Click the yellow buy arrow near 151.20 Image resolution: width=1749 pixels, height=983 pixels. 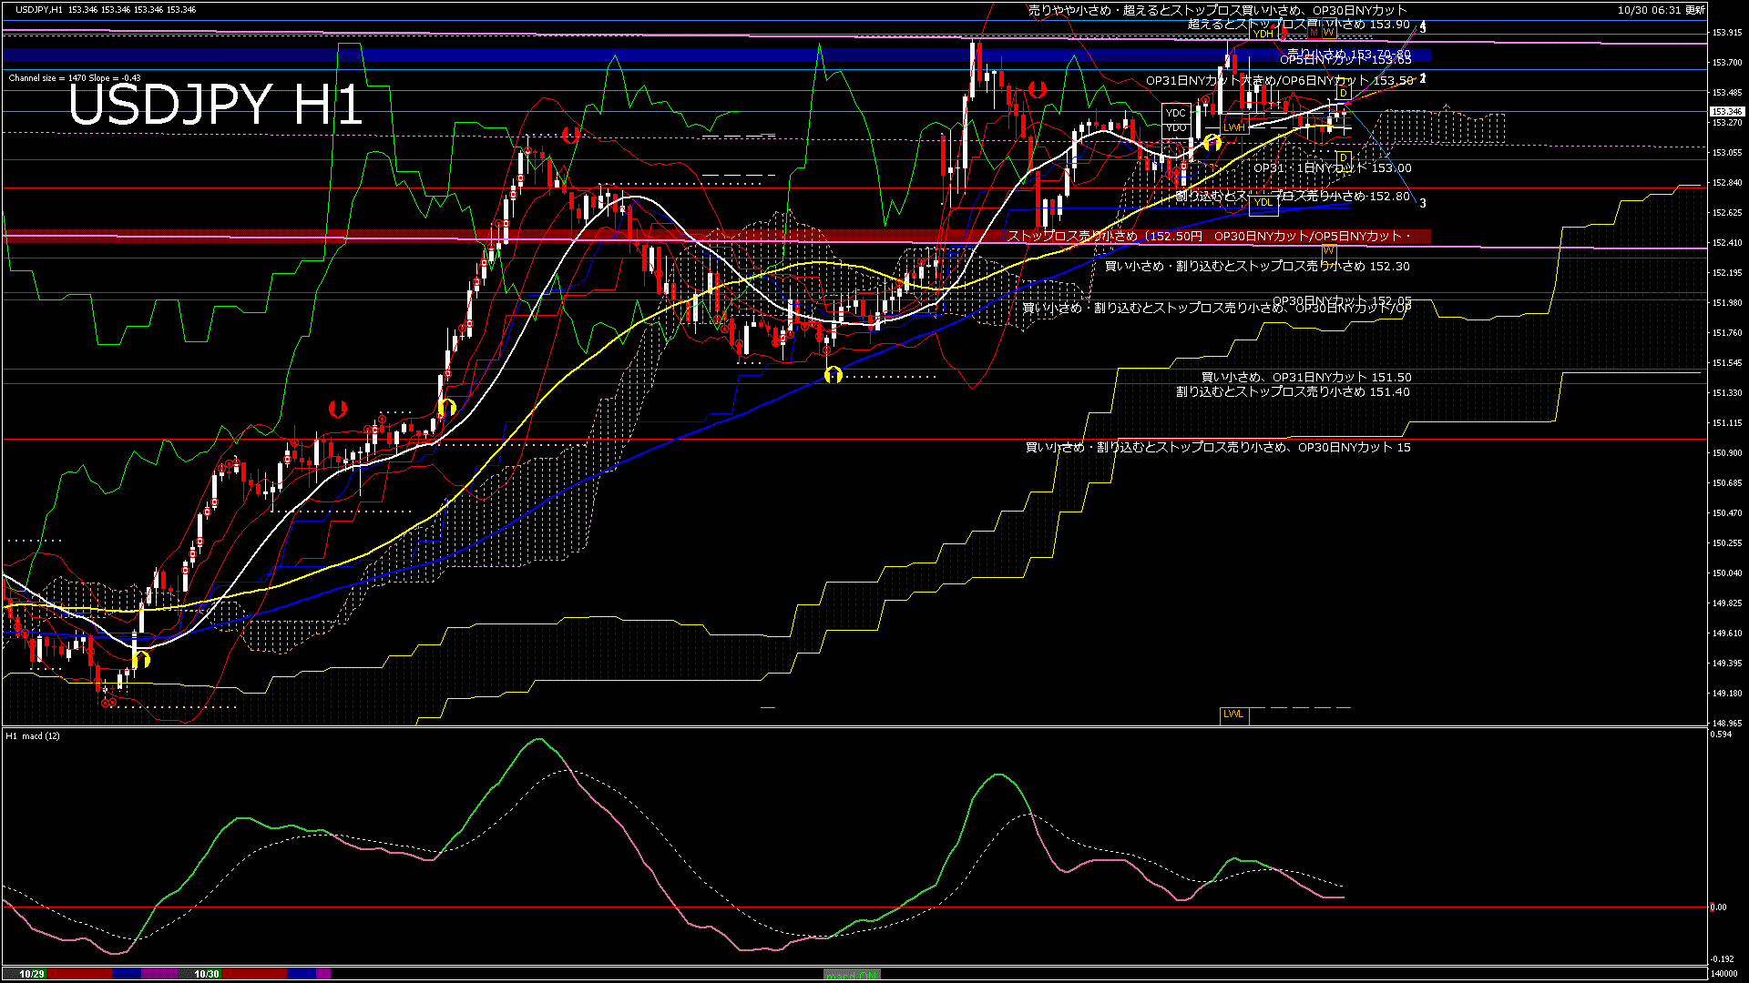pyautogui.click(x=446, y=407)
